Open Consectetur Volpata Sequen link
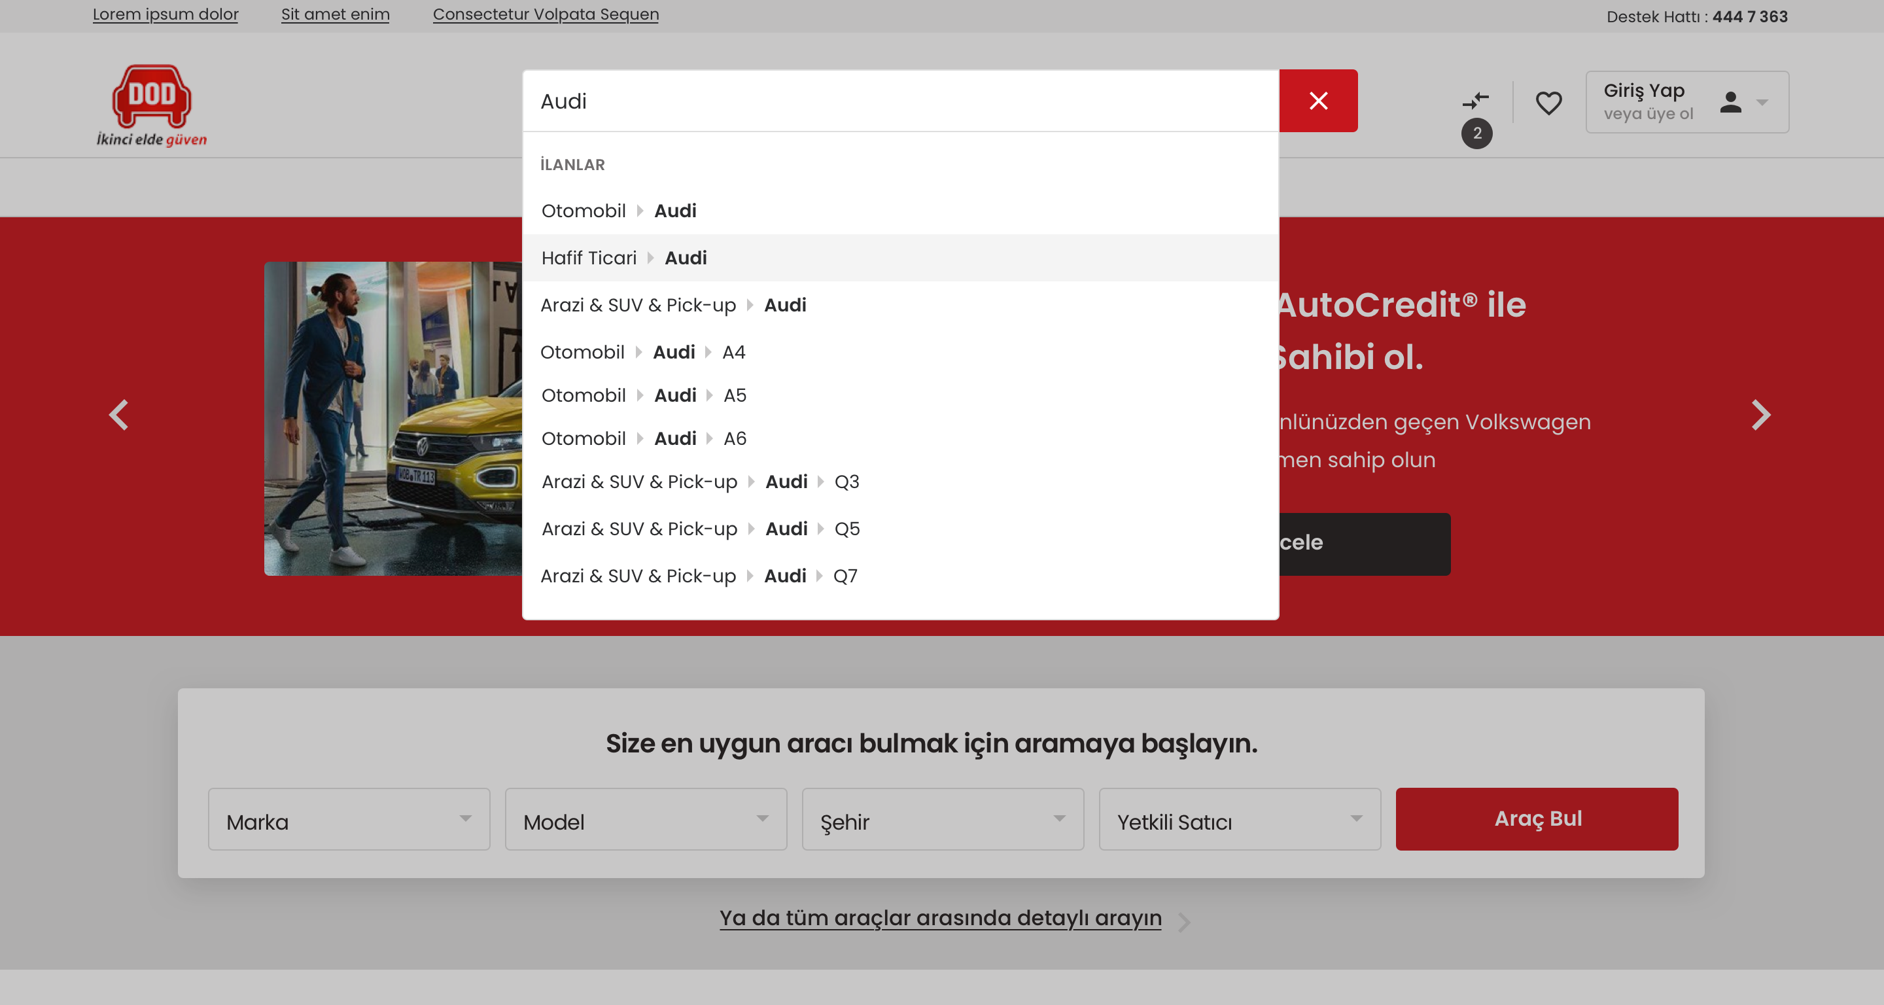 [546, 14]
